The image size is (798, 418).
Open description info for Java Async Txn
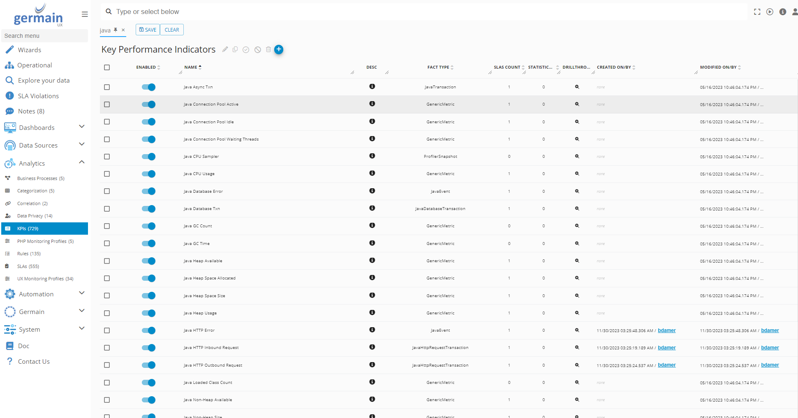click(372, 86)
